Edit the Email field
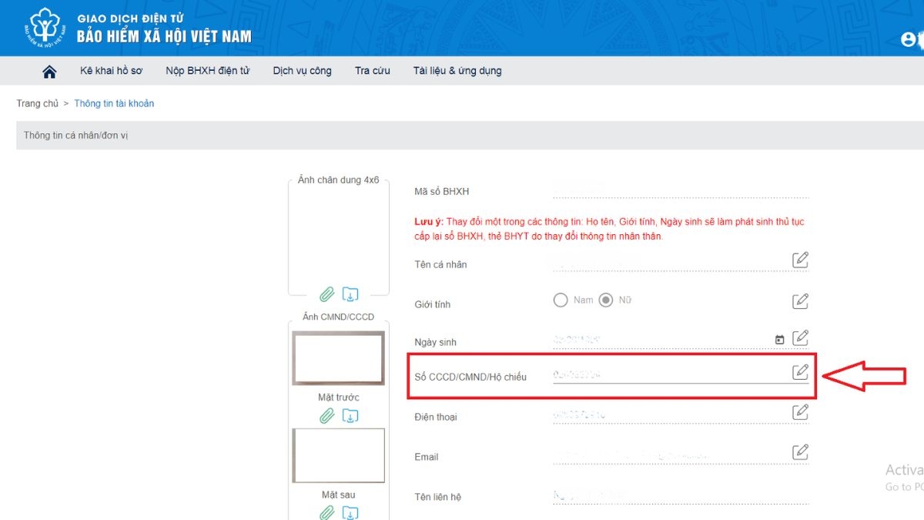924x520 pixels. [x=801, y=452]
